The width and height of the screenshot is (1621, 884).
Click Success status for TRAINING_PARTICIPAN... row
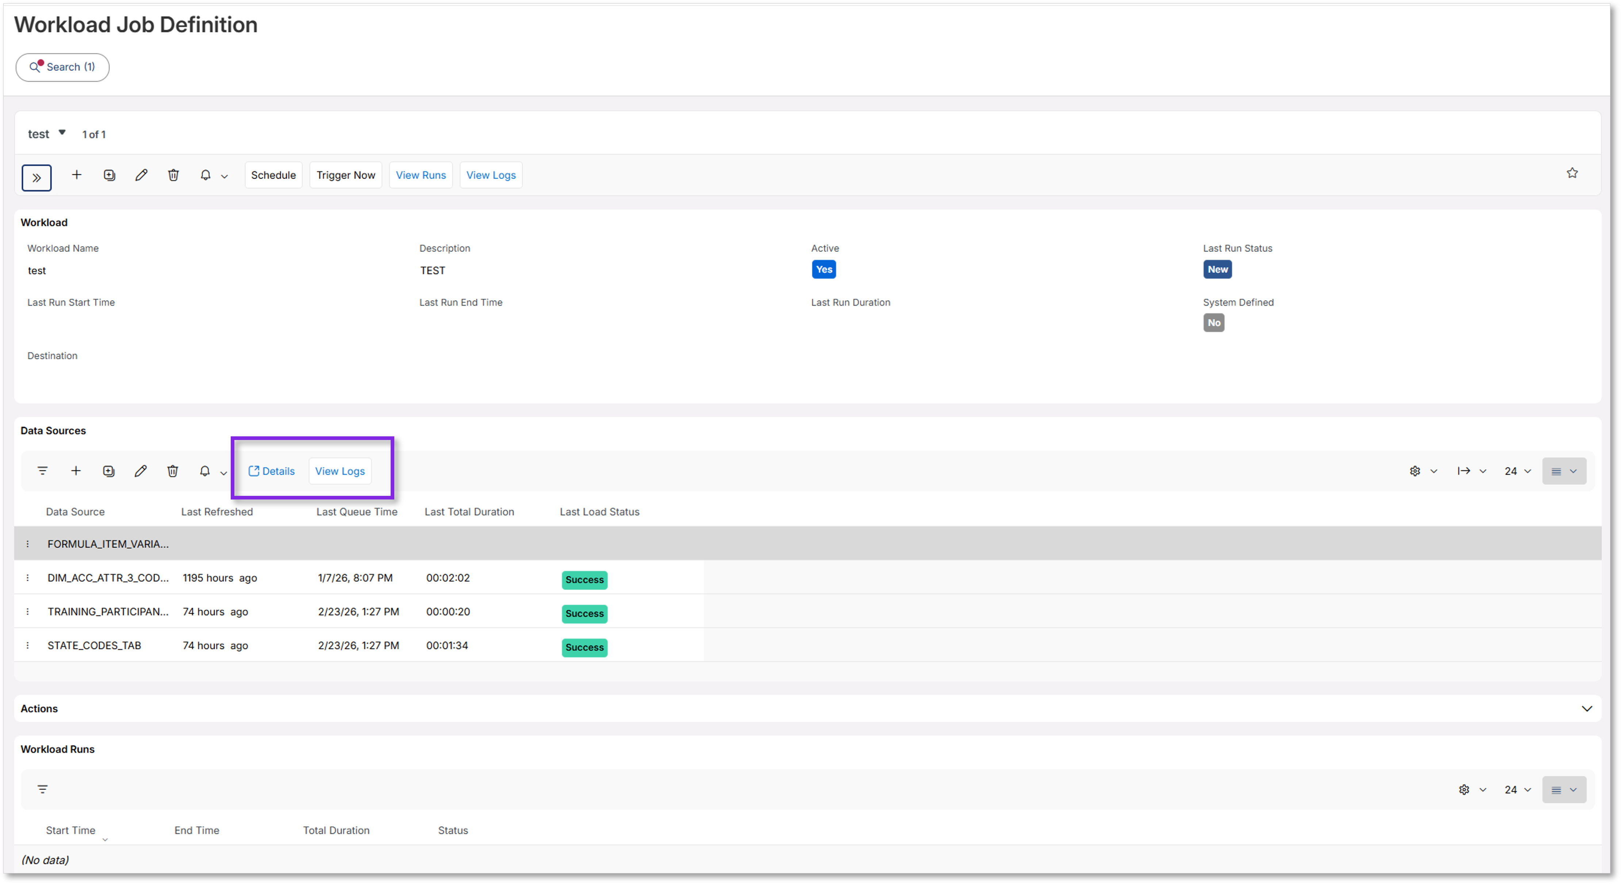[584, 613]
